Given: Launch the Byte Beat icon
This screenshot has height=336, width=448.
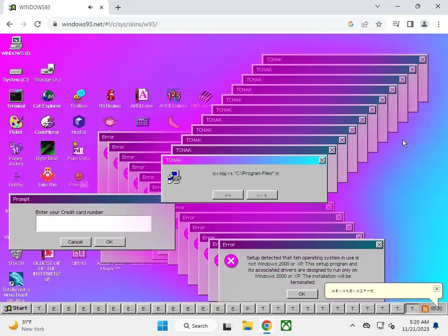Looking at the screenshot, I should click(47, 151).
